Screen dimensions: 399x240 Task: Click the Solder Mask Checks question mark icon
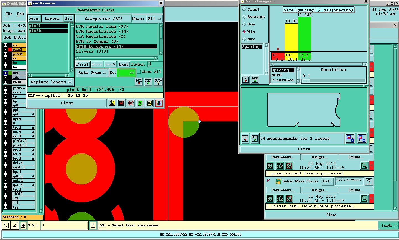369,181
